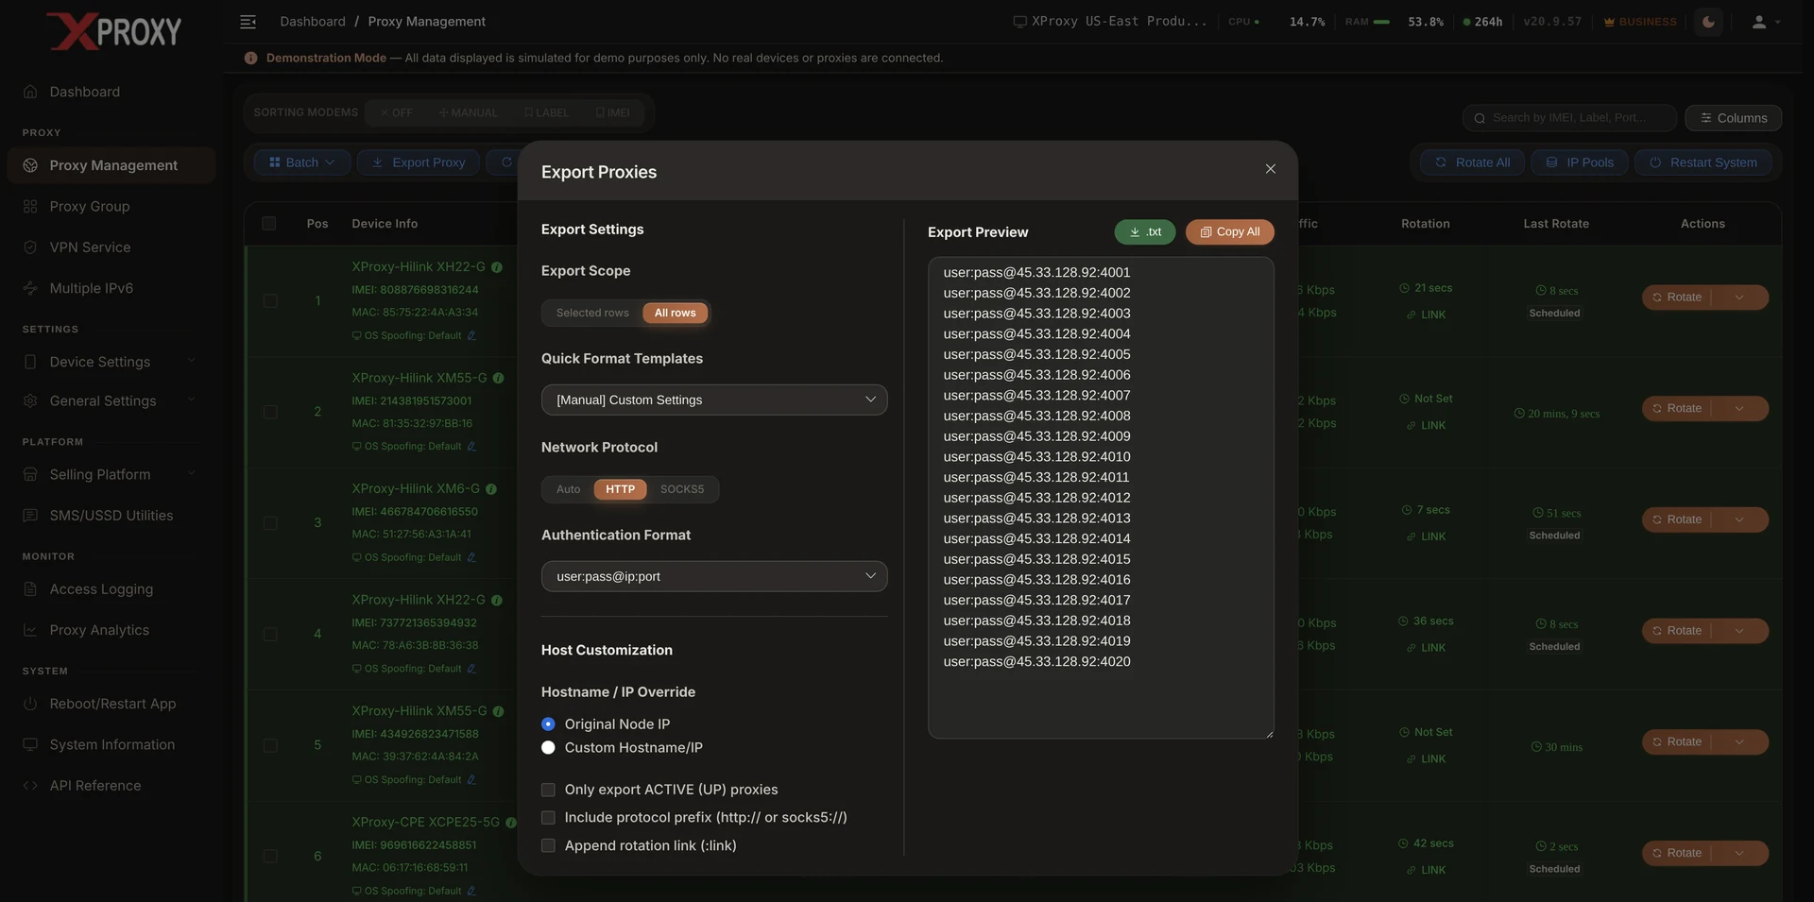The image size is (1814, 902).
Task: Click Rotate All button
Action: (1472, 162)
